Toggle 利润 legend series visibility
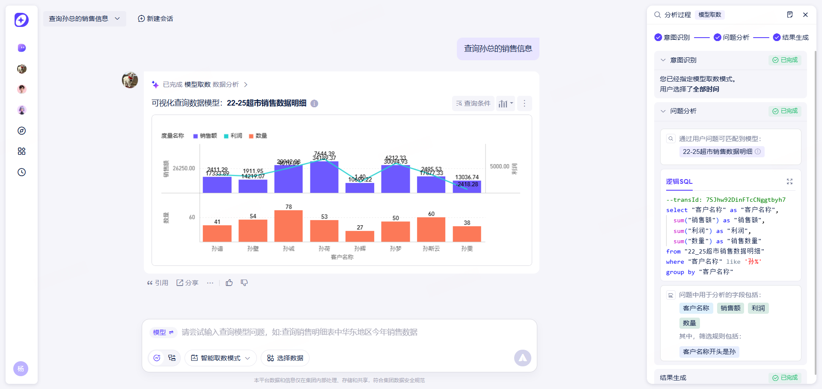This screenshot has height=389, width=822. pos(233,136)
